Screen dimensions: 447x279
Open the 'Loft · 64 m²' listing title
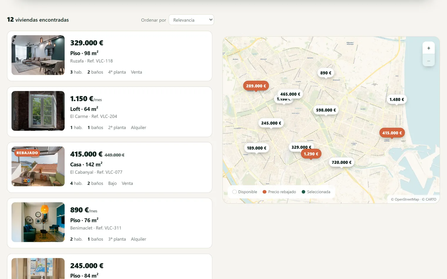tap(84, 109)
